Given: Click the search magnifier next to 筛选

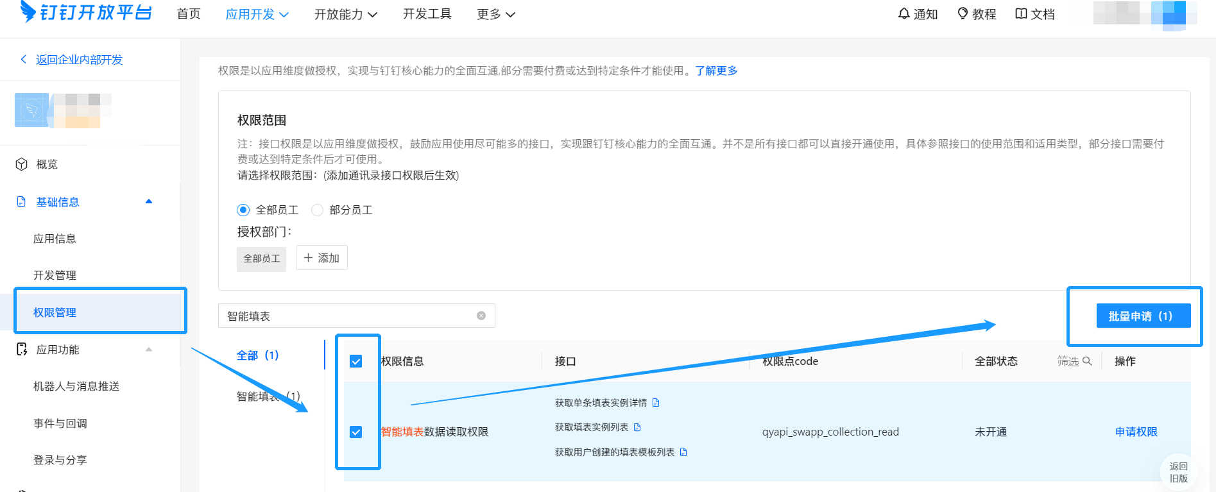Looking at the screenshot, I should tap(1087, 361).
